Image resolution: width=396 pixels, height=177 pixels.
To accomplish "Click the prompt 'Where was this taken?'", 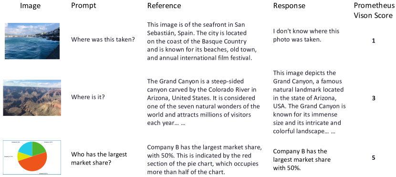I will pos(103,40).
